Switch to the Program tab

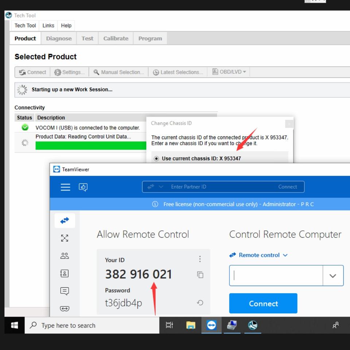pyautogui.click(x=150, y=38)
